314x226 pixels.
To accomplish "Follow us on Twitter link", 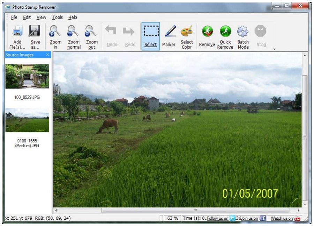I will [x=217, y=218].
